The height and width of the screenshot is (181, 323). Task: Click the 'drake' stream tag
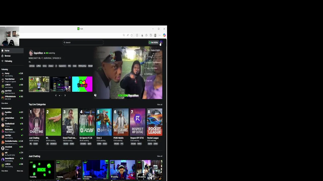pos(74,66)
